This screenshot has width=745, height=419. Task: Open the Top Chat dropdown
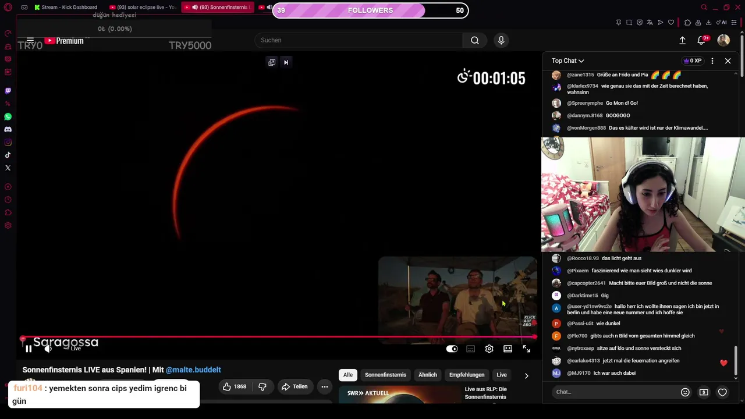[x=567, y=61]
